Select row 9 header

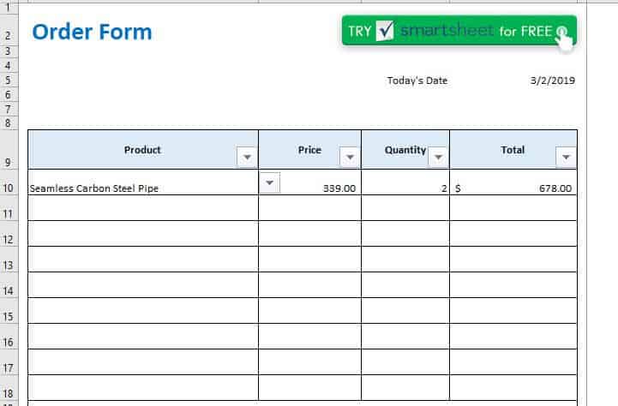coord(9,162)
